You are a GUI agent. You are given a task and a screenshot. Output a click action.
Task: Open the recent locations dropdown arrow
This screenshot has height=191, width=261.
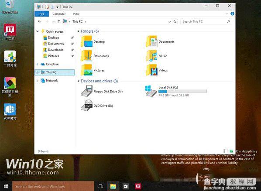pyautogui.click(x=53, y=21)
